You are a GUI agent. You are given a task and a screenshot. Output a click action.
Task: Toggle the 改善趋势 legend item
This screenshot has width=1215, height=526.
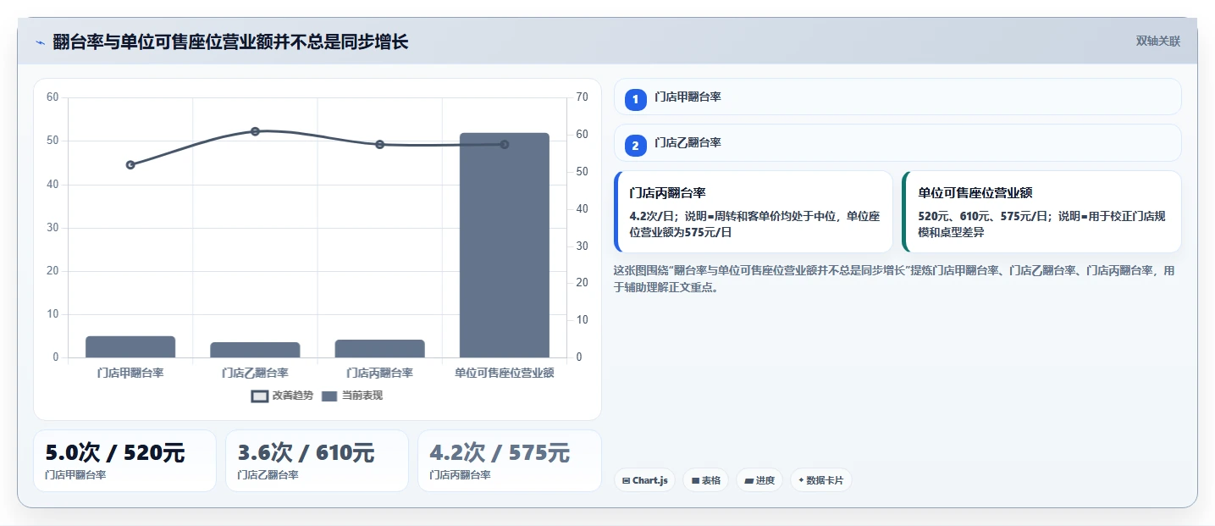click(x=282, y=396)
